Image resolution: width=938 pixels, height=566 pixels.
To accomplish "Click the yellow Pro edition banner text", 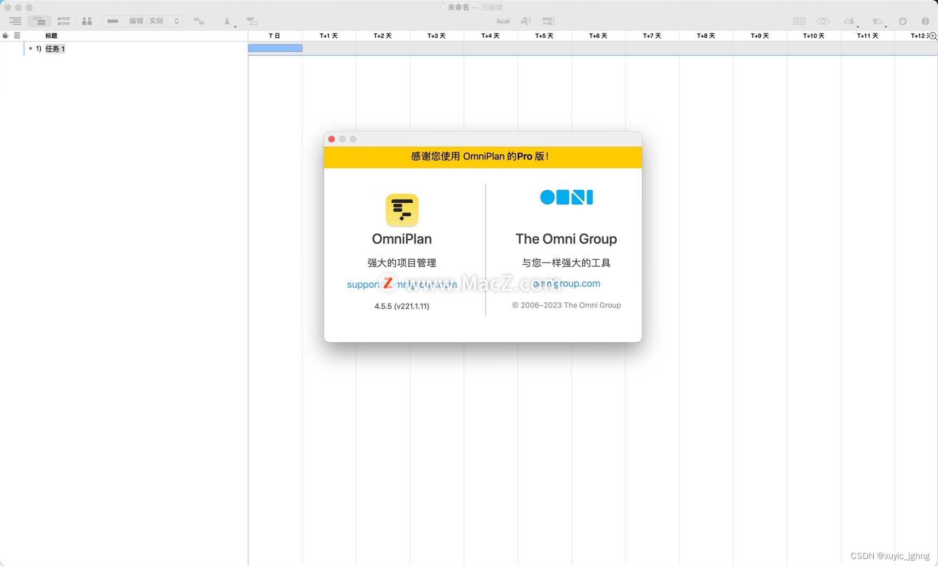I will (480, 156).
